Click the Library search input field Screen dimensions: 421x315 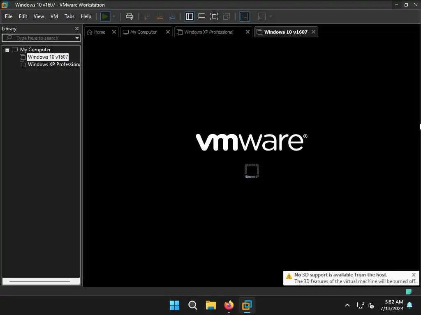[40, 38]
